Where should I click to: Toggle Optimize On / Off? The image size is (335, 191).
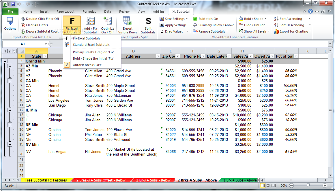[x=107, y=25]
